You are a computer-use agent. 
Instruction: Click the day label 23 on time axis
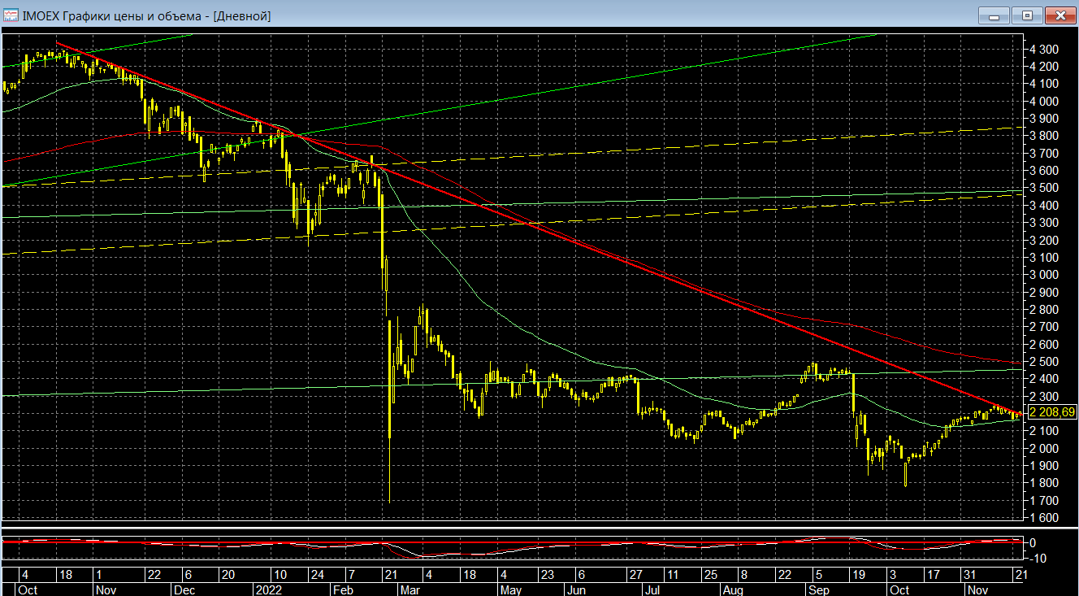pos(548,575)
